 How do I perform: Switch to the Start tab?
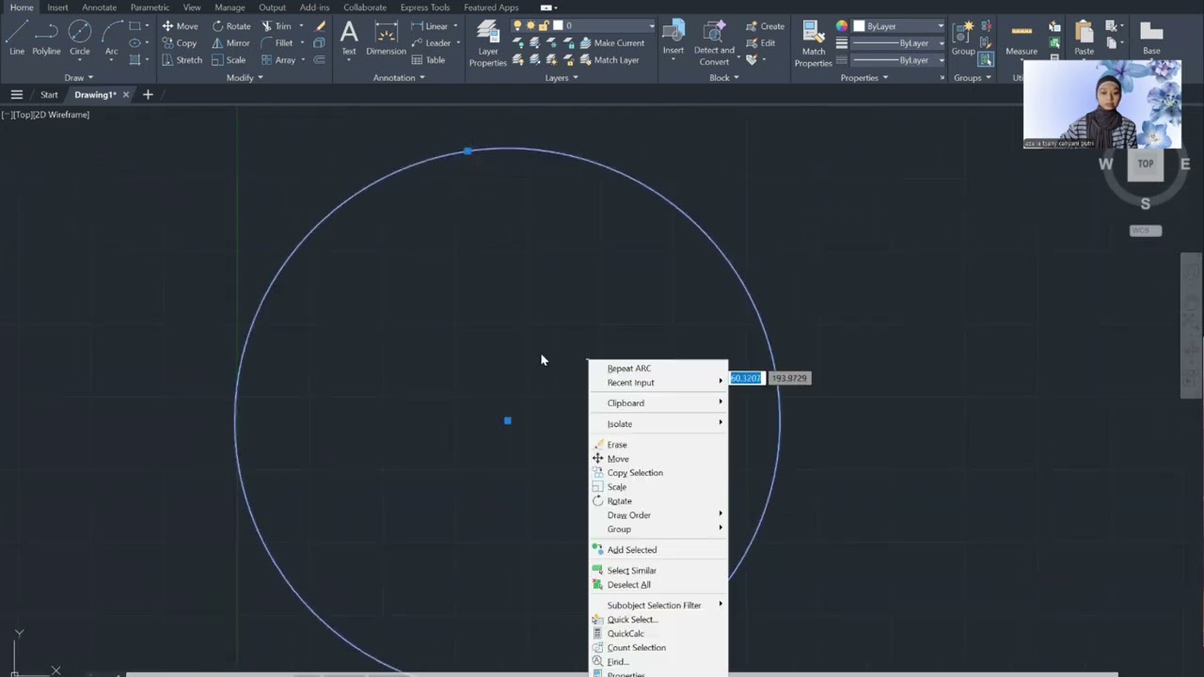coord(49,95)
